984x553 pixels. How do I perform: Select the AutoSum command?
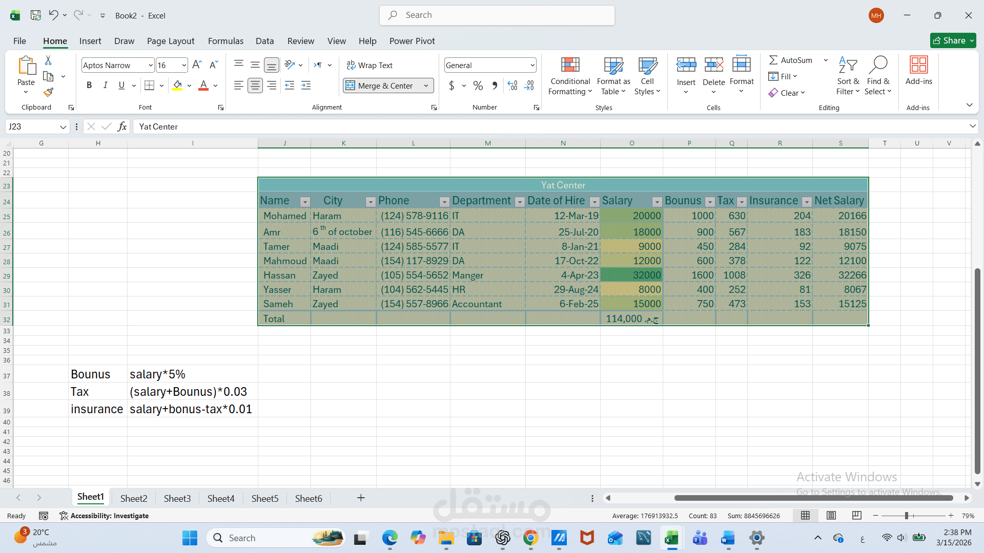(790, 60)
